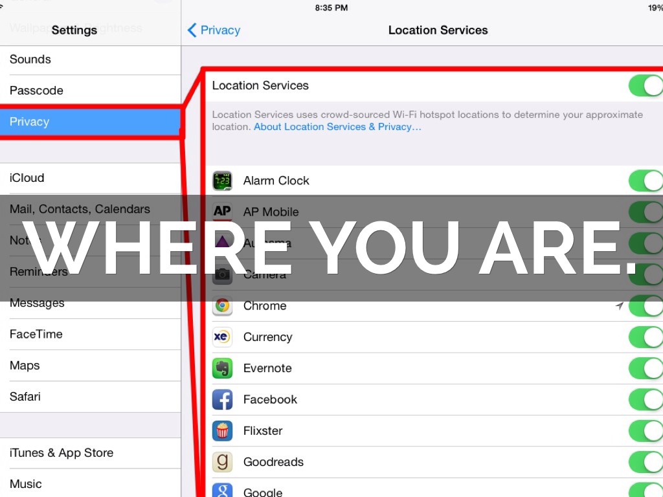Open iTunes & App Store settings
The height and width of the screenshot is (497, 663).
click(x=91, y=453)
